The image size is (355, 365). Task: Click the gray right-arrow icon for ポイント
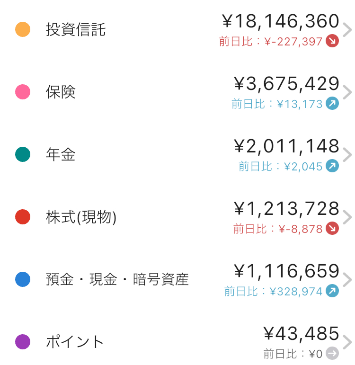332,353
